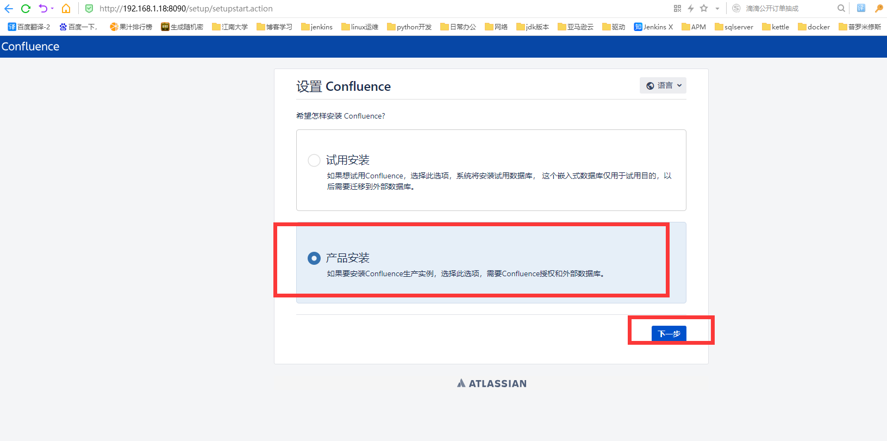Image resolution: width=887 pixels, height=441 pixels.
Task: Select the address bar URL
Action: pos(186,9)
